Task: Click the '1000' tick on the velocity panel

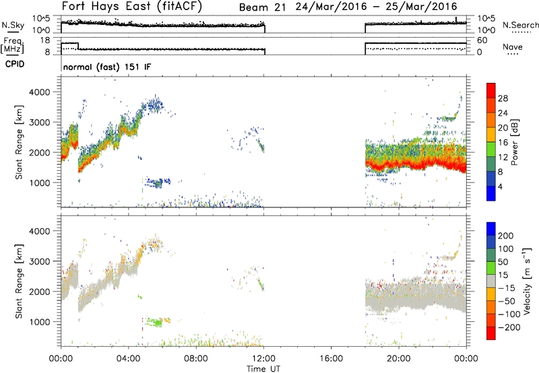Action: click(x=39, y=322)
